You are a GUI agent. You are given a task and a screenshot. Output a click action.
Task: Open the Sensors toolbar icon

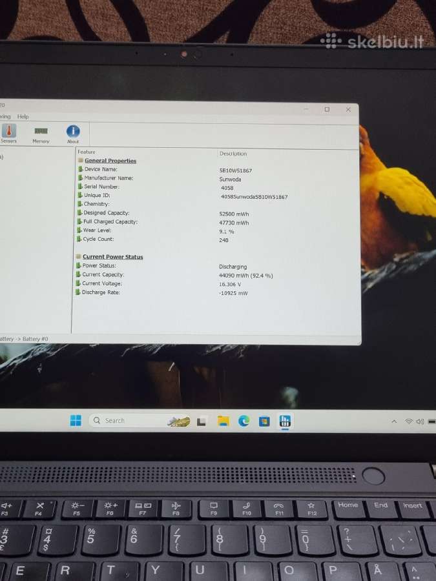pos(8,134)
